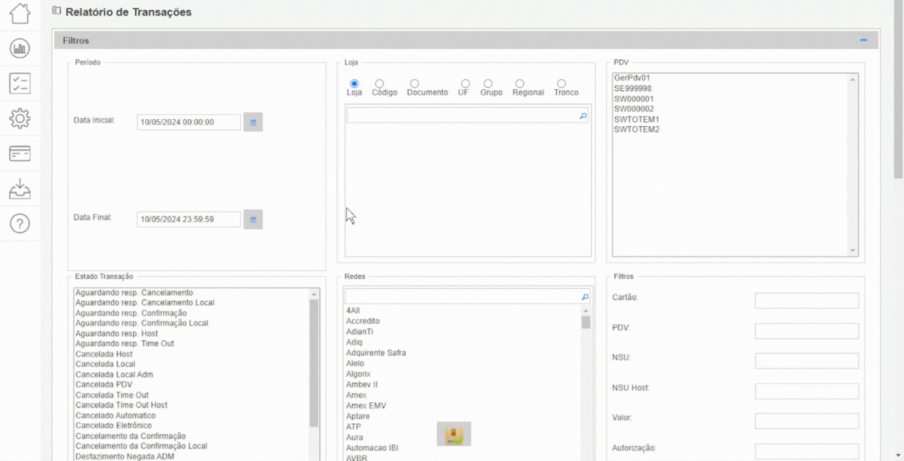Select the Código radio button

pyautogui.click(x=379, y=84)
